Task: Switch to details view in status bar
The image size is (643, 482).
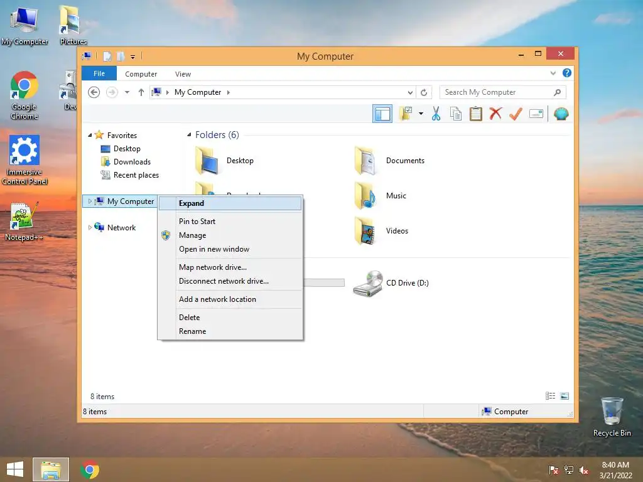Action: [x=550, y=396]
